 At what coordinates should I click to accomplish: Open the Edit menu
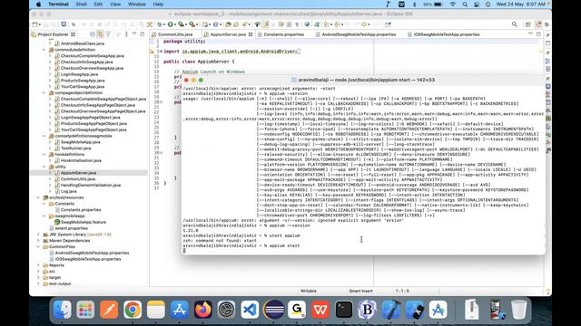click(x=98, y=5)
